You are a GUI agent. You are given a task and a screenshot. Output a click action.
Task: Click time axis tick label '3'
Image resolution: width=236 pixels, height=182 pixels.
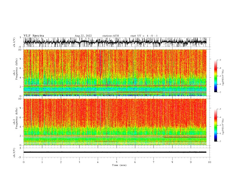tap(79, 162)
